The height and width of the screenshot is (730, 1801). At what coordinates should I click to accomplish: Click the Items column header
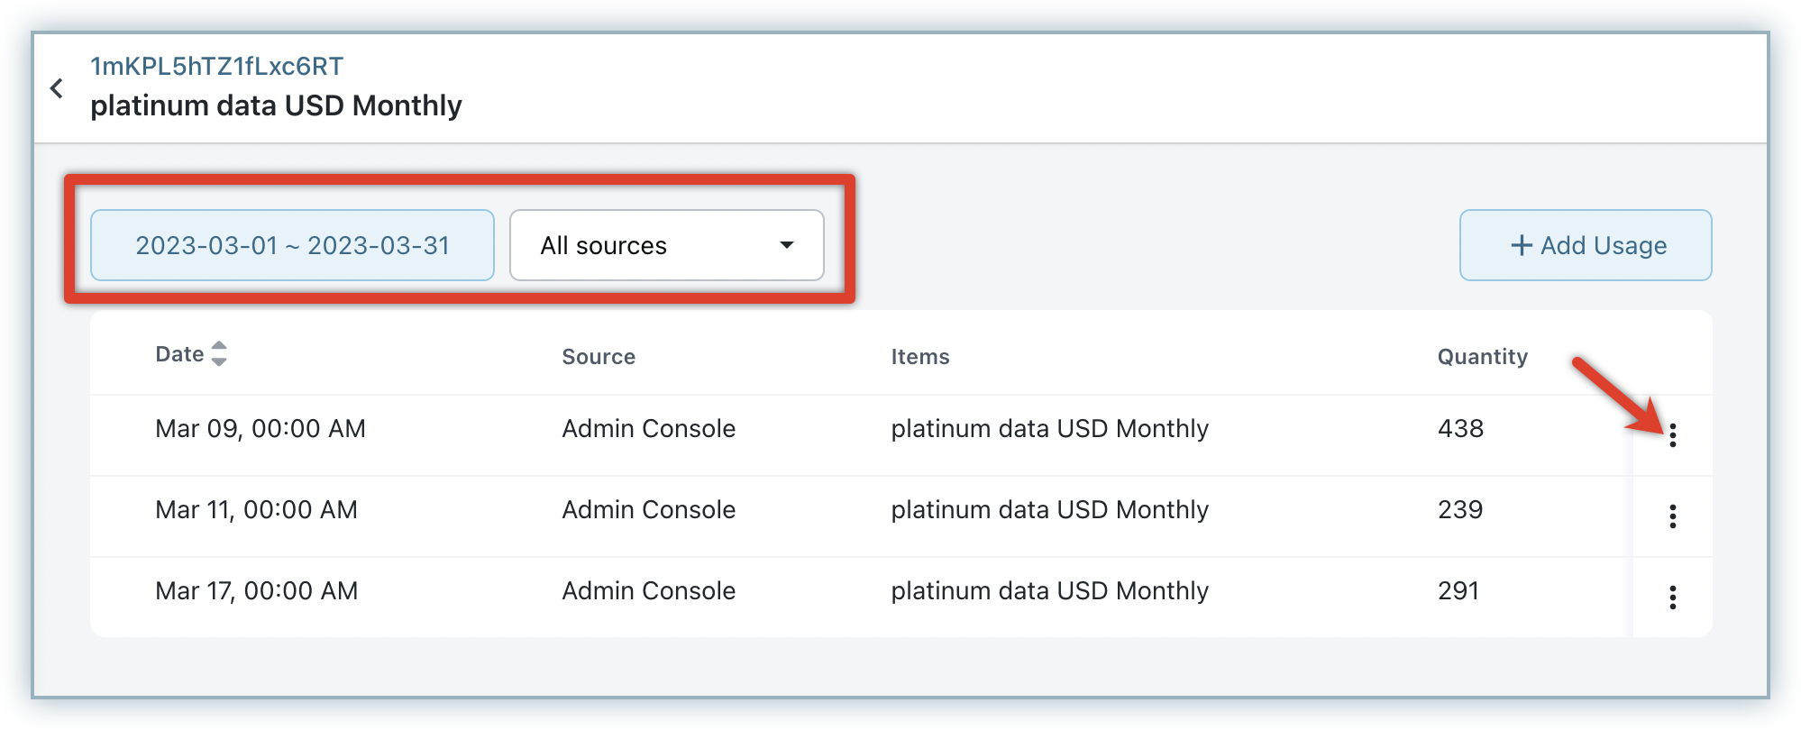point(919,357)
